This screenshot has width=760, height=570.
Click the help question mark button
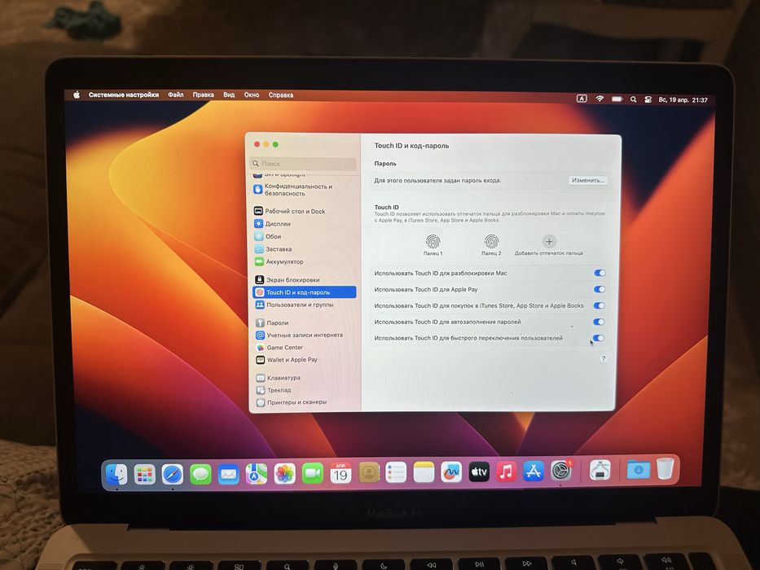click(603, 359)
